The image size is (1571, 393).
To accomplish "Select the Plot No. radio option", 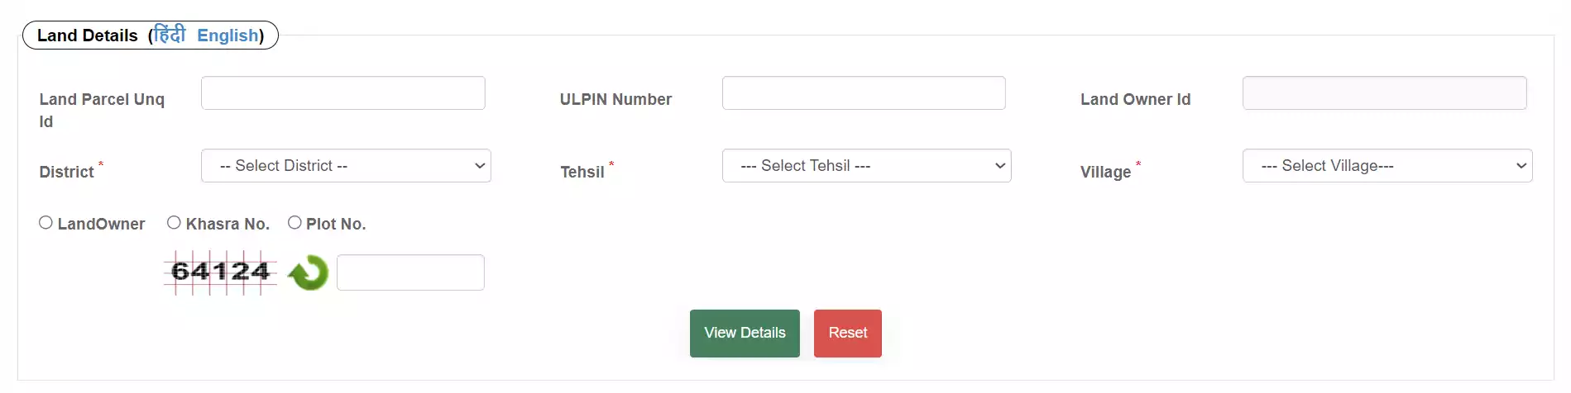I will point(295,223).
